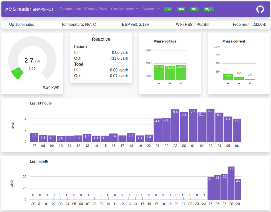The height and width of the screenshot is (212, 271).
Task: Click the AMS reader brand link
Action: pyautogui.click(x=29, y=9)
